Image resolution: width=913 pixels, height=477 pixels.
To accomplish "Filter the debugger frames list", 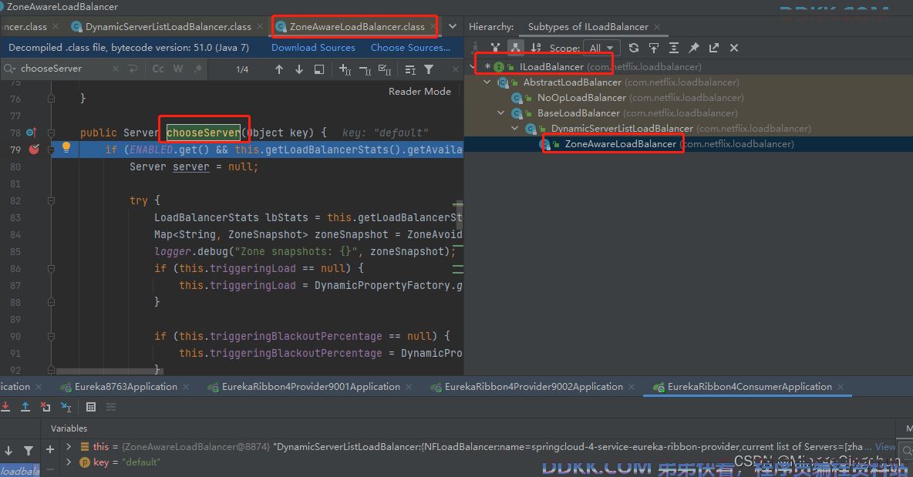I will click(28, 450).
